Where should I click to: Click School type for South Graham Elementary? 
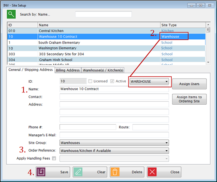click(x=167, y=43)
